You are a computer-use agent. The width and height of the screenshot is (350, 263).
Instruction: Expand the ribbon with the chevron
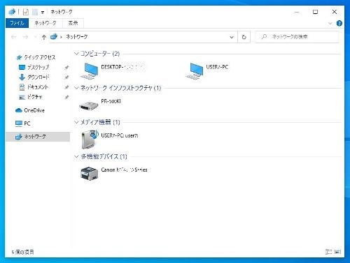point(330,23)
